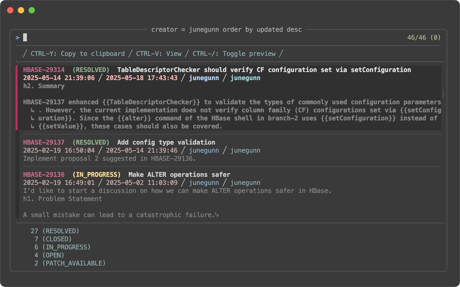Select issue key HBASE-29314

(x=44, y=70)
